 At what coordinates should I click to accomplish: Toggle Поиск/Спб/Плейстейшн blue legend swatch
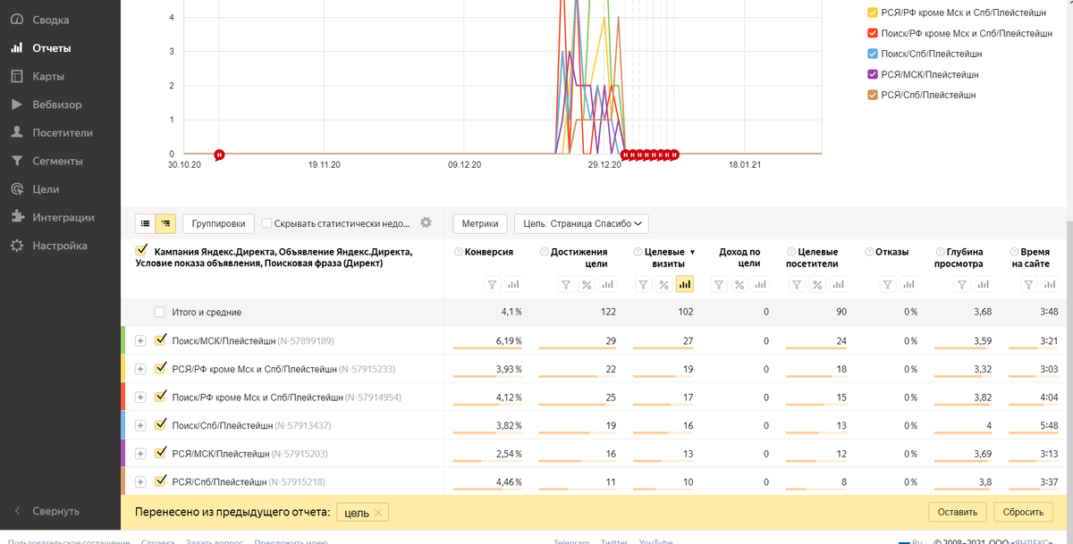coord(873,54)
